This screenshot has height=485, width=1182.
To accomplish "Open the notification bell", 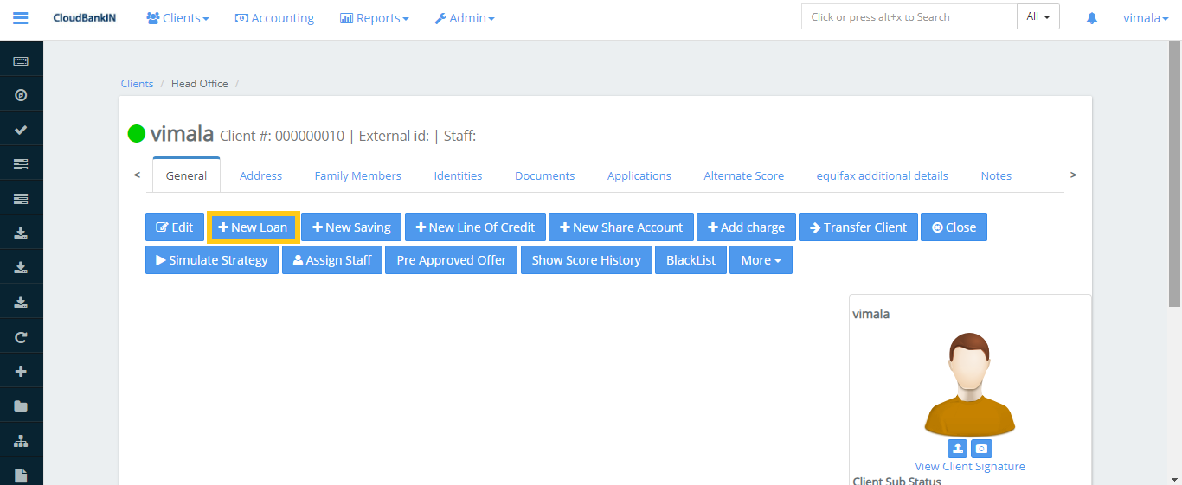I will point(1091,18).
